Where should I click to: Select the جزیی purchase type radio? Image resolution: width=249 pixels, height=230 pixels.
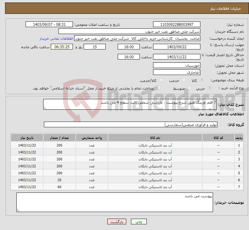click(x=210, y=88)
